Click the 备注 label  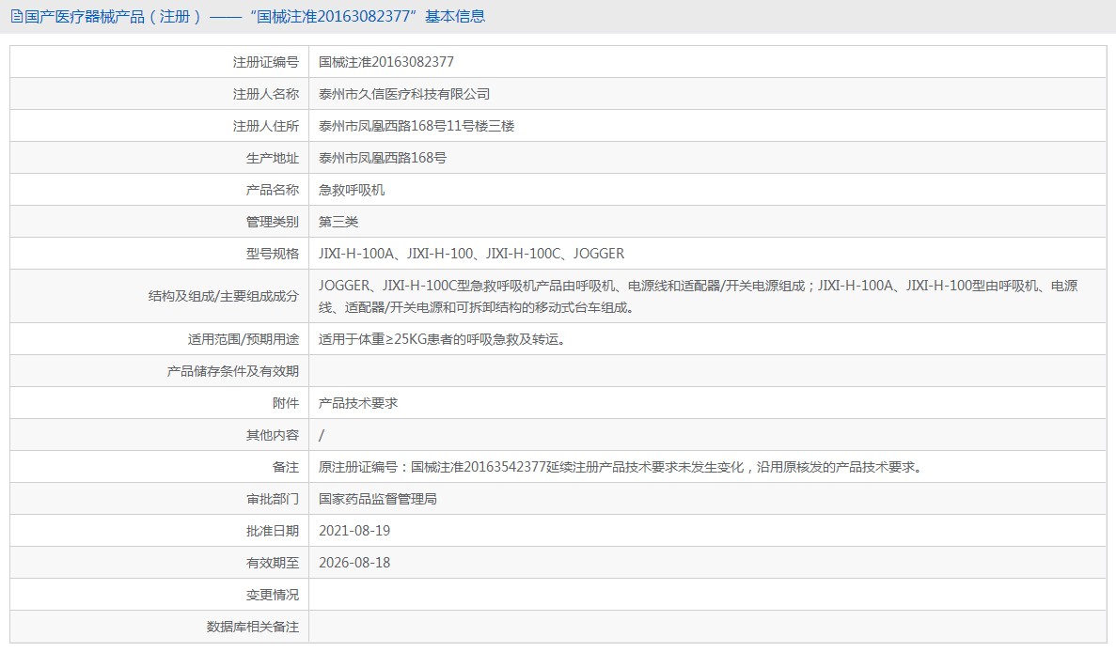(286, 467)
